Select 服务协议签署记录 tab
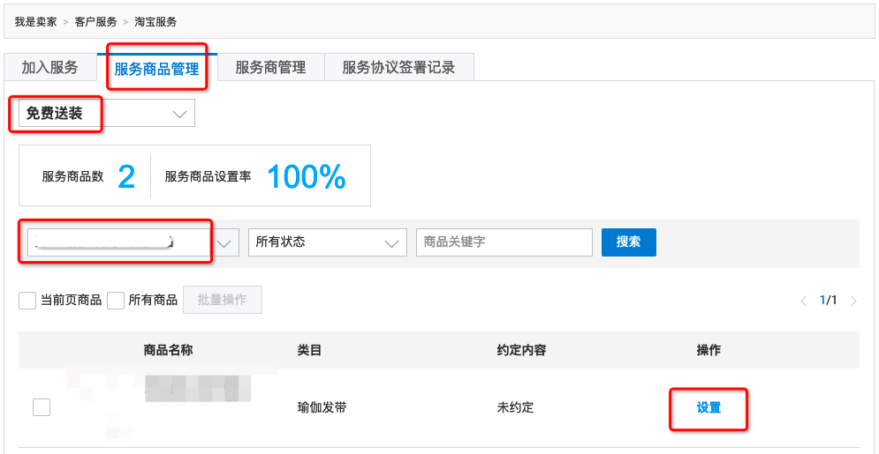 tap(399, 68)
